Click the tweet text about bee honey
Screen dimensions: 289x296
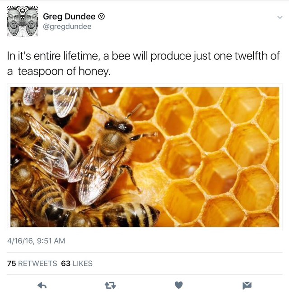(143, 64)
